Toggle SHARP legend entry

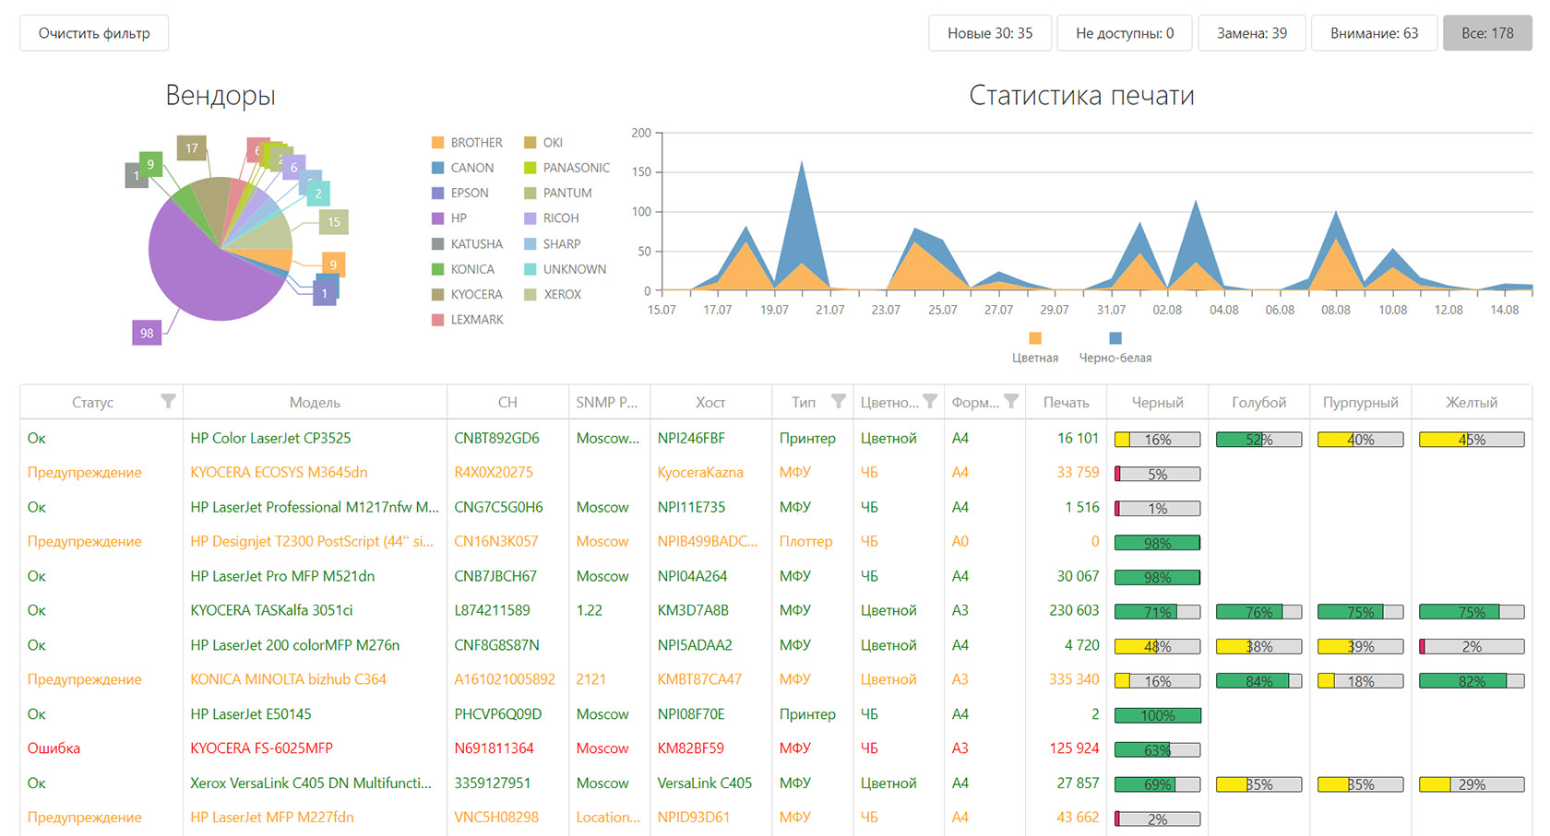553,244
